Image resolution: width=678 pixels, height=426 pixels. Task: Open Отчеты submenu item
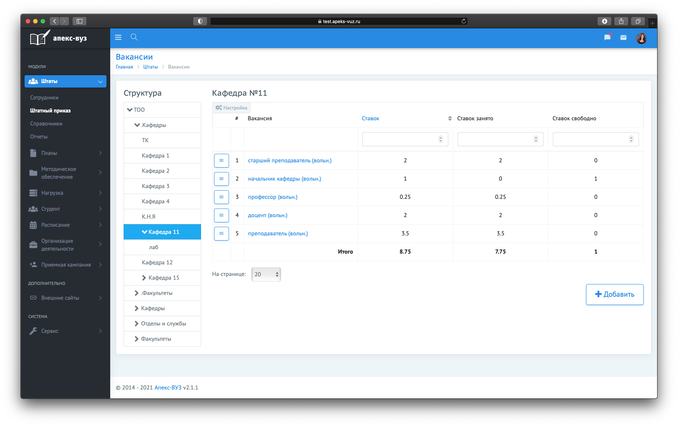tap(39, 137)
